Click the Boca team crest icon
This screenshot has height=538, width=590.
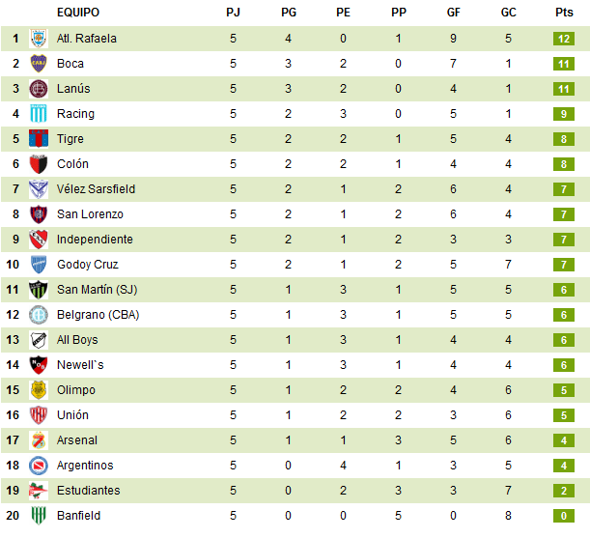(x=39, y=64)
